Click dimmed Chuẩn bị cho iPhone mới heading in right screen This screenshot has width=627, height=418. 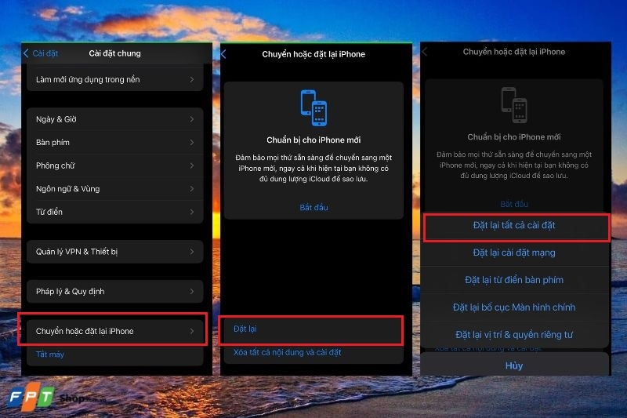click(514, 136)
